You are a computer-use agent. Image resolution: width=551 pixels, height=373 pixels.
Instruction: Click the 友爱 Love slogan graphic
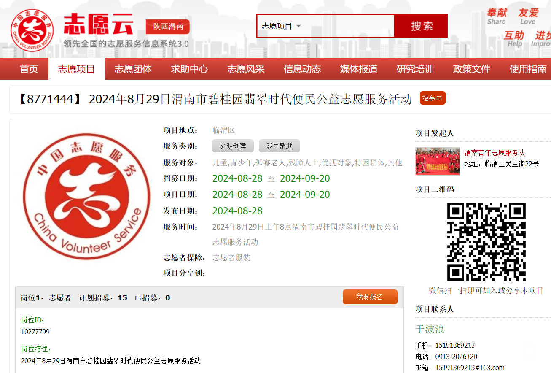click(528, 16)
